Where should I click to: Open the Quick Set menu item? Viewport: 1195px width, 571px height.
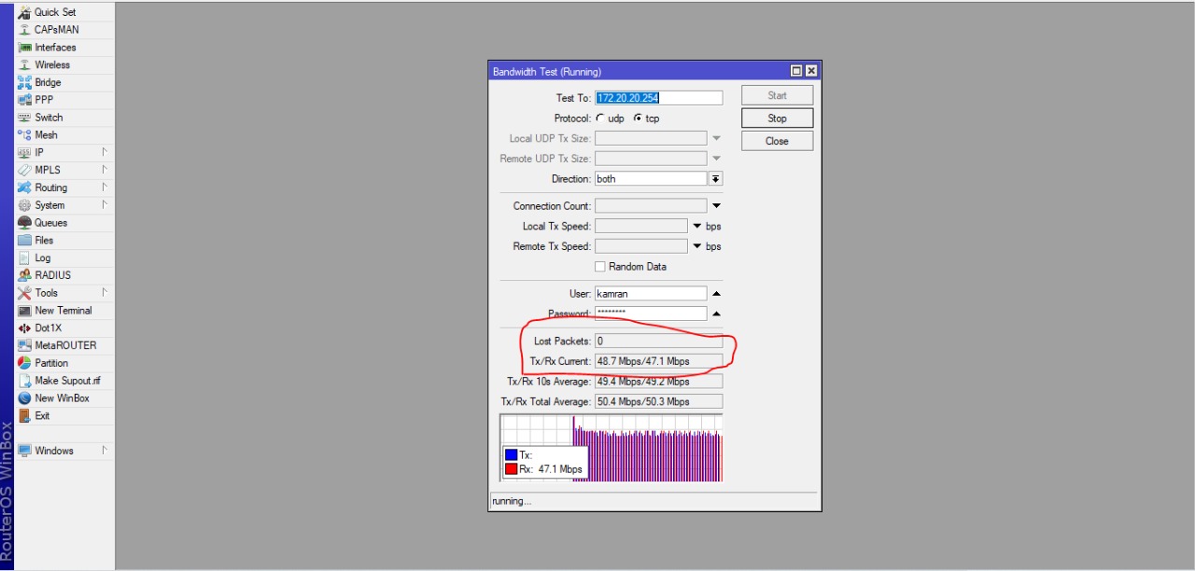coord(65,12)
